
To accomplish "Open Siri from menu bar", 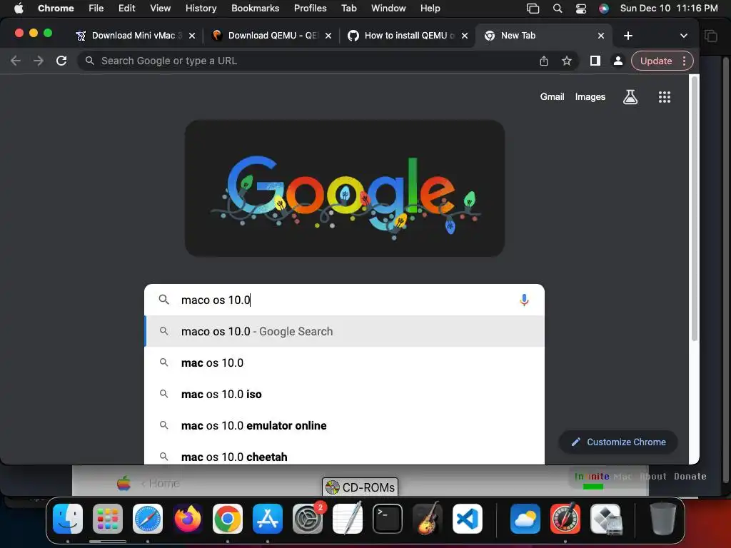I will point(604,8).
